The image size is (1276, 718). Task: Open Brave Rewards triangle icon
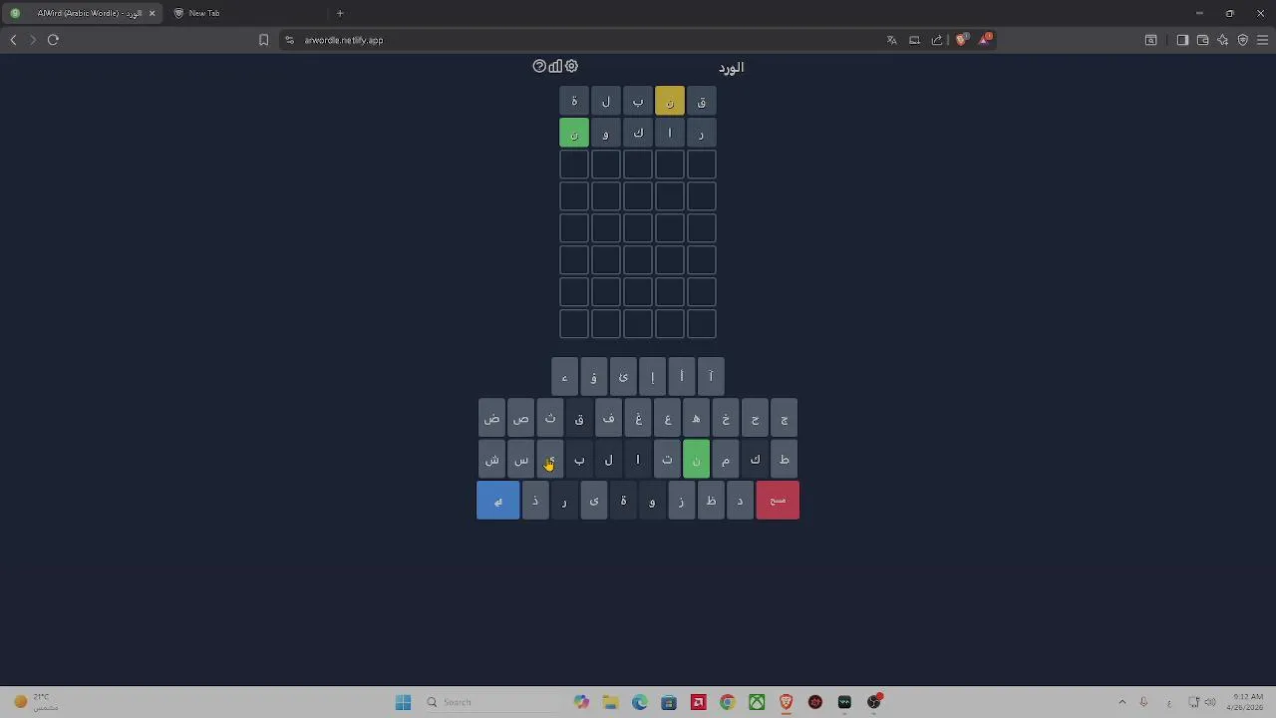point(985,39)
